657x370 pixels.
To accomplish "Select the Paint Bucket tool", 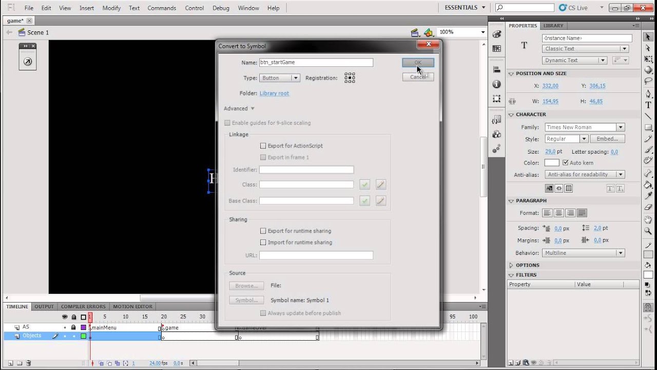I will [648, 185].
